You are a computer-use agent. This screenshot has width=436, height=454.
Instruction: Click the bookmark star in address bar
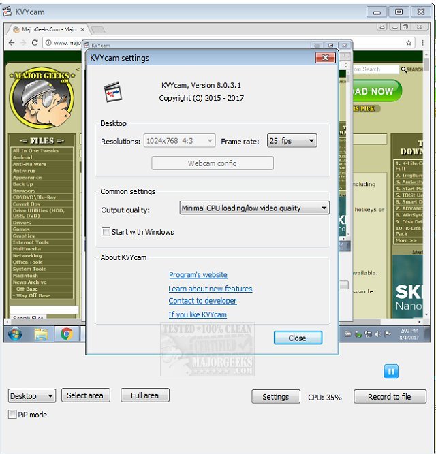[x=409, y=43]
